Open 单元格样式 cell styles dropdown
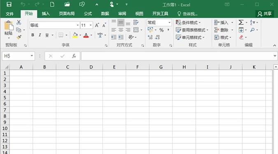278x154 pixels. [190, 37]
